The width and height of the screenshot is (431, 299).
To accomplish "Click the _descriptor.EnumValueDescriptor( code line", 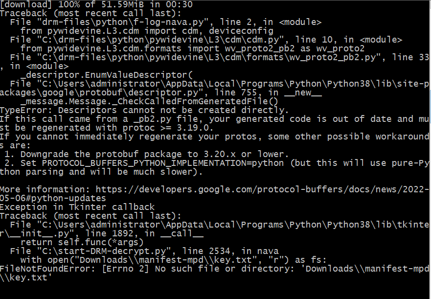I will (107, 75).
